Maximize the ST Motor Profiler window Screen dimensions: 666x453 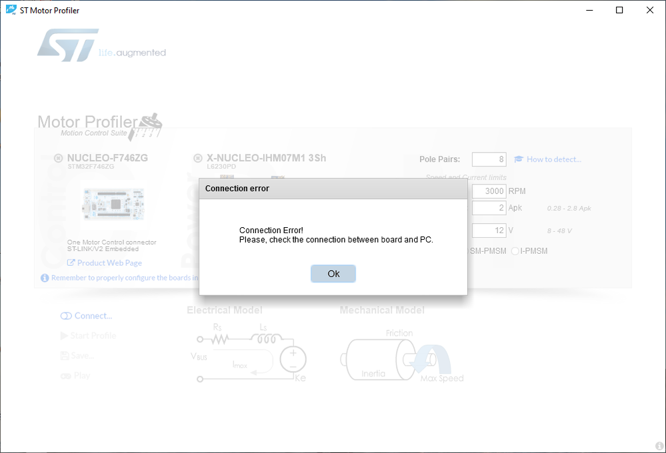pyautogui.click(x=619, y=10)
